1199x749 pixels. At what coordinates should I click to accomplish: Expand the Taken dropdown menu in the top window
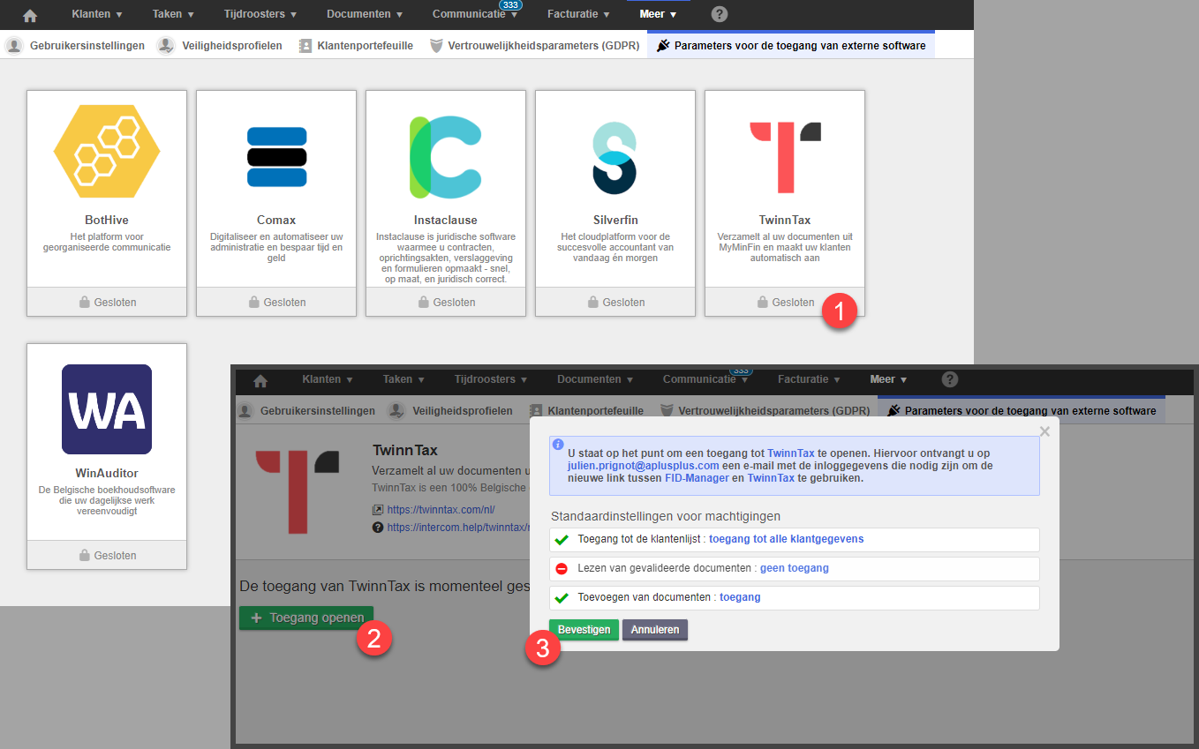(173, 14)
